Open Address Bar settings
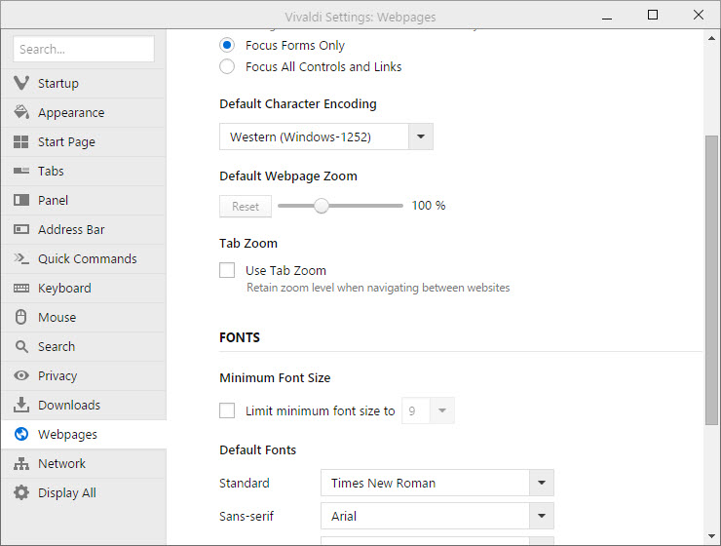 click(x=84, y=229)
